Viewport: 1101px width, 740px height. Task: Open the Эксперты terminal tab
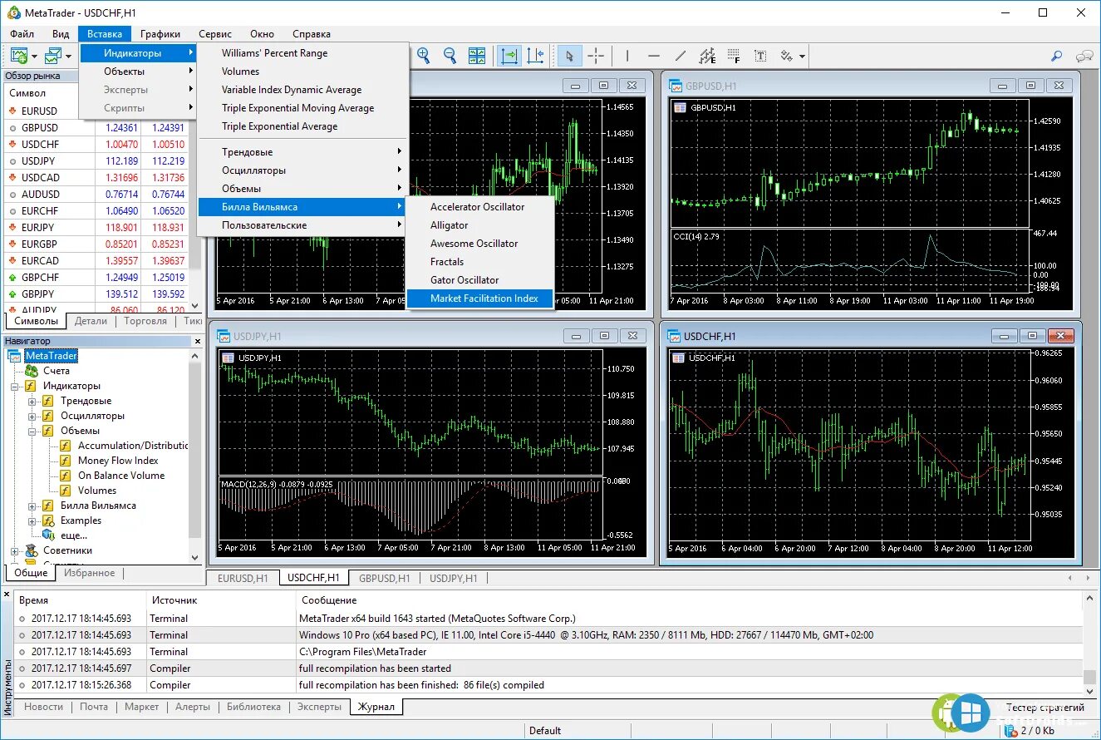click(319, 707)
